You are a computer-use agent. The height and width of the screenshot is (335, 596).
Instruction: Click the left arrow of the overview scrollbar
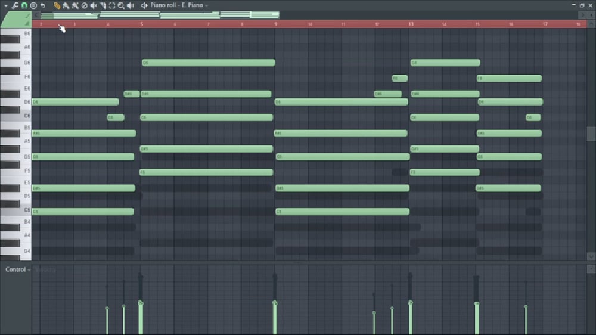[36, 15]
